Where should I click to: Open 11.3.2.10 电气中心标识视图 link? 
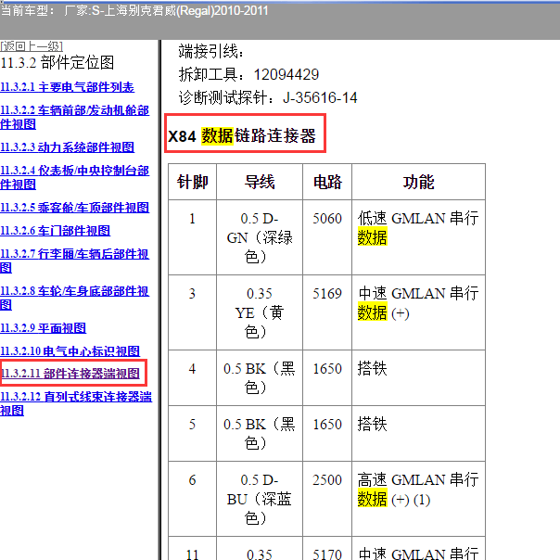click(x=70, y=351)
